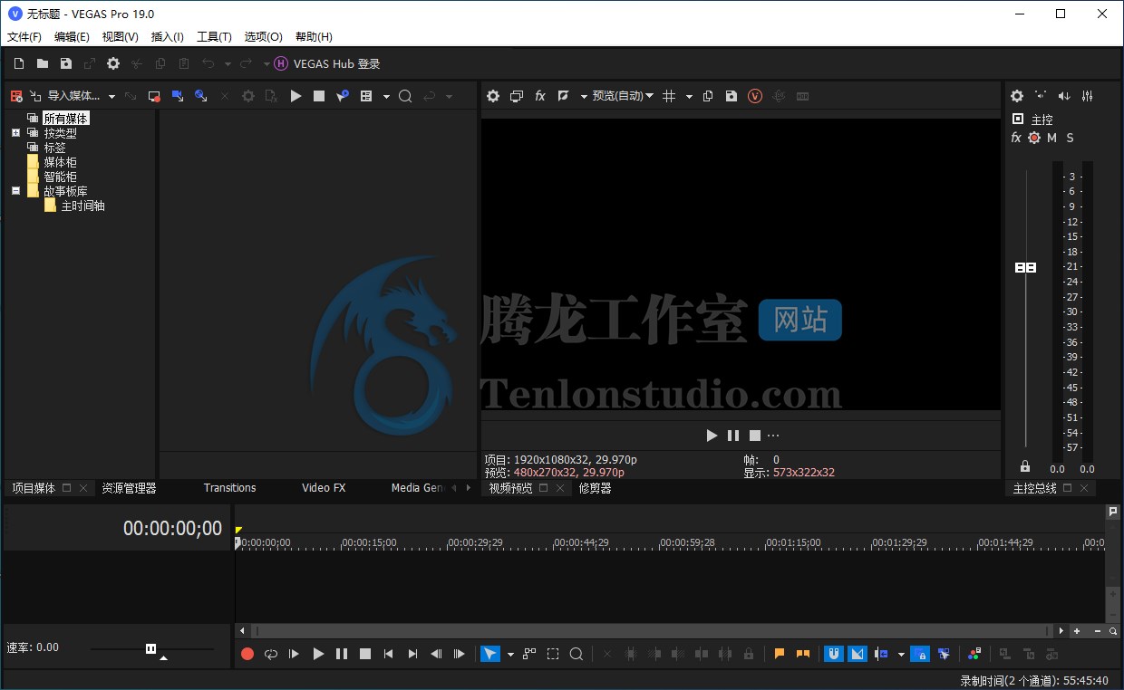Screen dimensions: 1124x690
Task: Click the external monitor preview icon
Action: pos(517,96)
